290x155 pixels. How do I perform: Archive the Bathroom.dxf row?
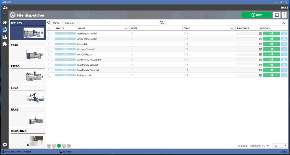coord(261,75)
